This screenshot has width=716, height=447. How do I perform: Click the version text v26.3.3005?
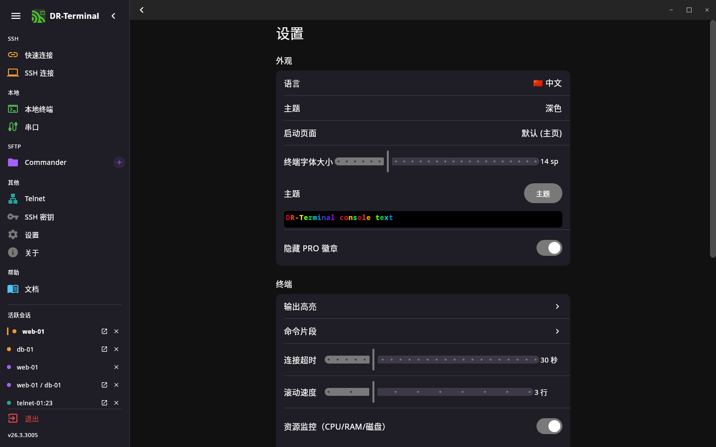23,435
